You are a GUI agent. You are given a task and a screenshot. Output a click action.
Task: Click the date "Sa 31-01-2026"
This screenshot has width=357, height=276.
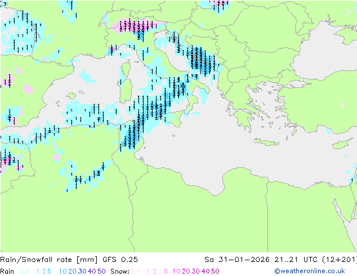[x=237, y=260]
